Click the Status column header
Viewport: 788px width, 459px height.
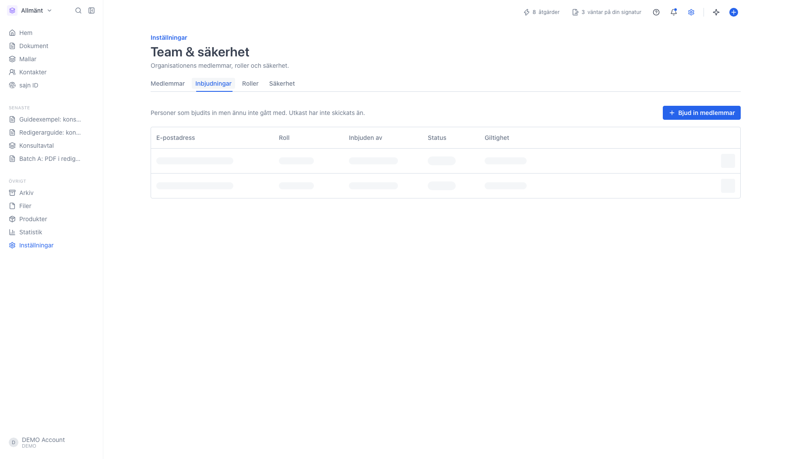coord(437,138)
